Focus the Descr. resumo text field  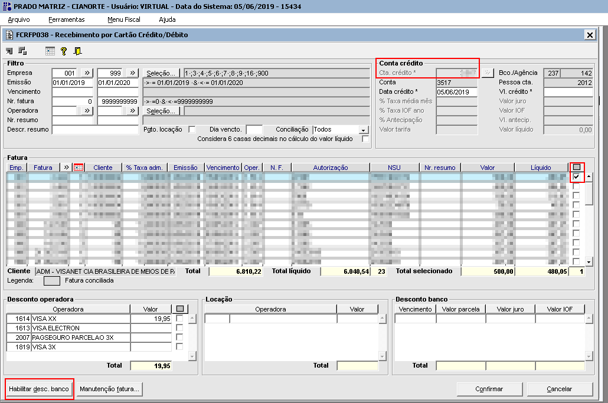(95, 130)
